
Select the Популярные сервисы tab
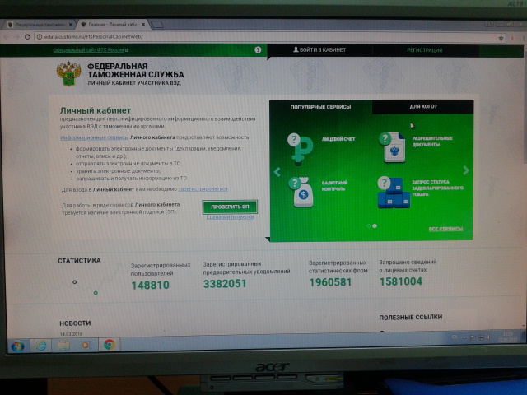321,107
